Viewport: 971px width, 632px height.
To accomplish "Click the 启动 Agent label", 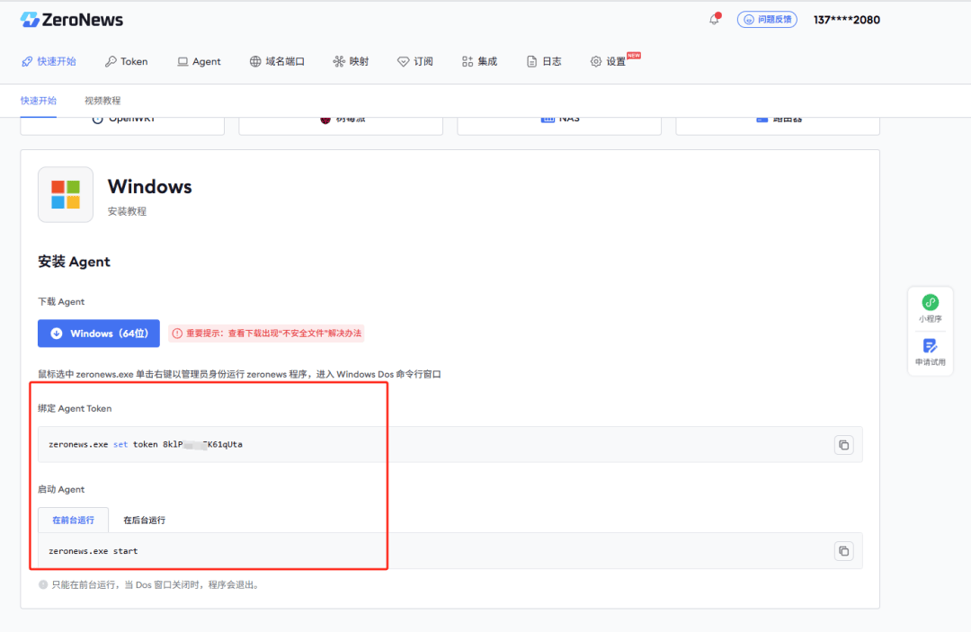I will pos(61,489).
